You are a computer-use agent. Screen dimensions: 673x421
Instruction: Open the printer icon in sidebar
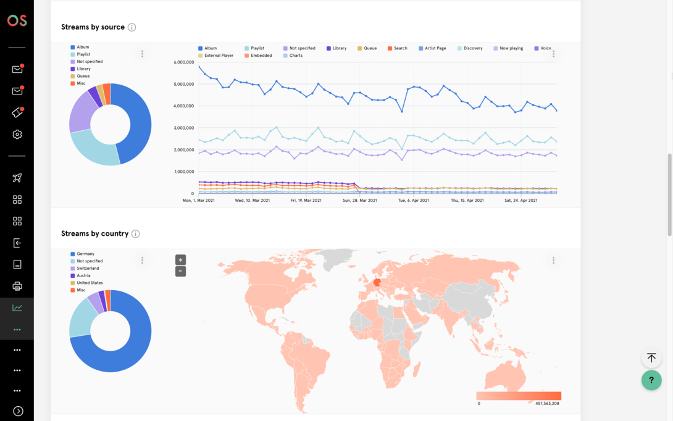[x=17, y=286]
